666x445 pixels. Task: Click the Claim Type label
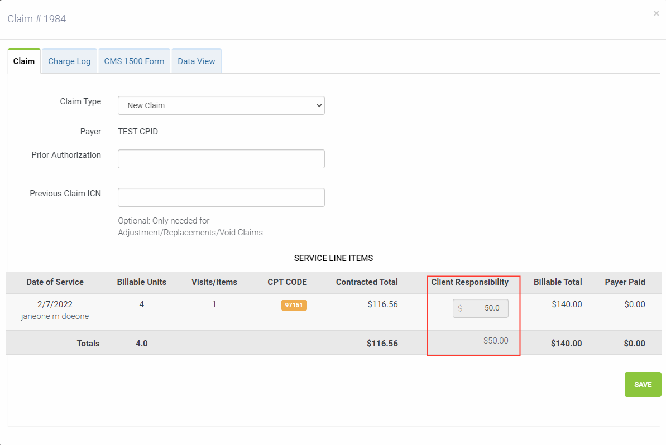point(80,101)
